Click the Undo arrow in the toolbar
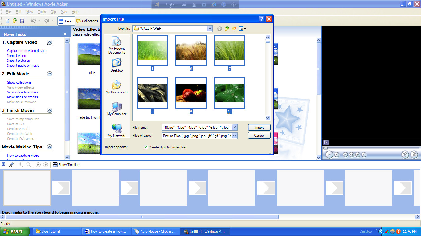 point(33,21)
